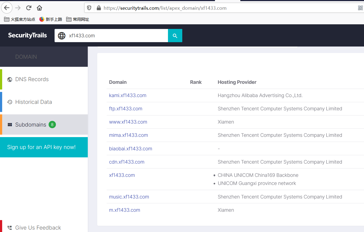The height and width of the screenshot is (232, 364).
Task: Click the green subdomain count badge
Action: tap(52, 125)
